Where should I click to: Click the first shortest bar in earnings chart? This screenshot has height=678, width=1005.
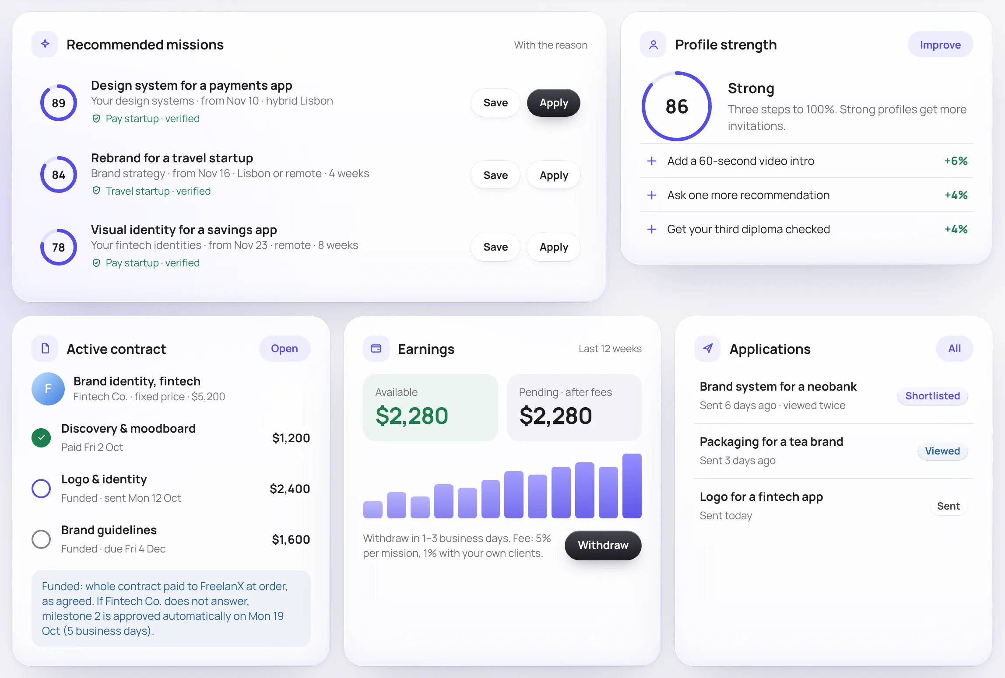(373, 510)
